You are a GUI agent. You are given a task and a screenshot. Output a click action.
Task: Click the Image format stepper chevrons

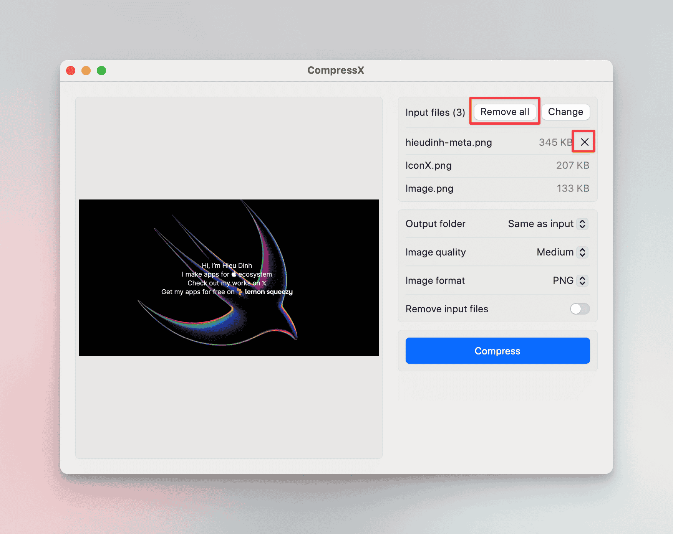583,280
